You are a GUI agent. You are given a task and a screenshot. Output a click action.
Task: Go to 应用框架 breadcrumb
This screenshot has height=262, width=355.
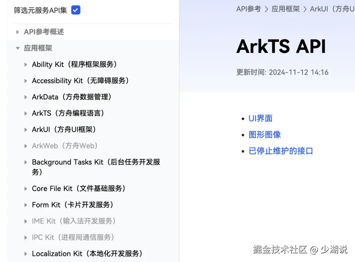286,9
